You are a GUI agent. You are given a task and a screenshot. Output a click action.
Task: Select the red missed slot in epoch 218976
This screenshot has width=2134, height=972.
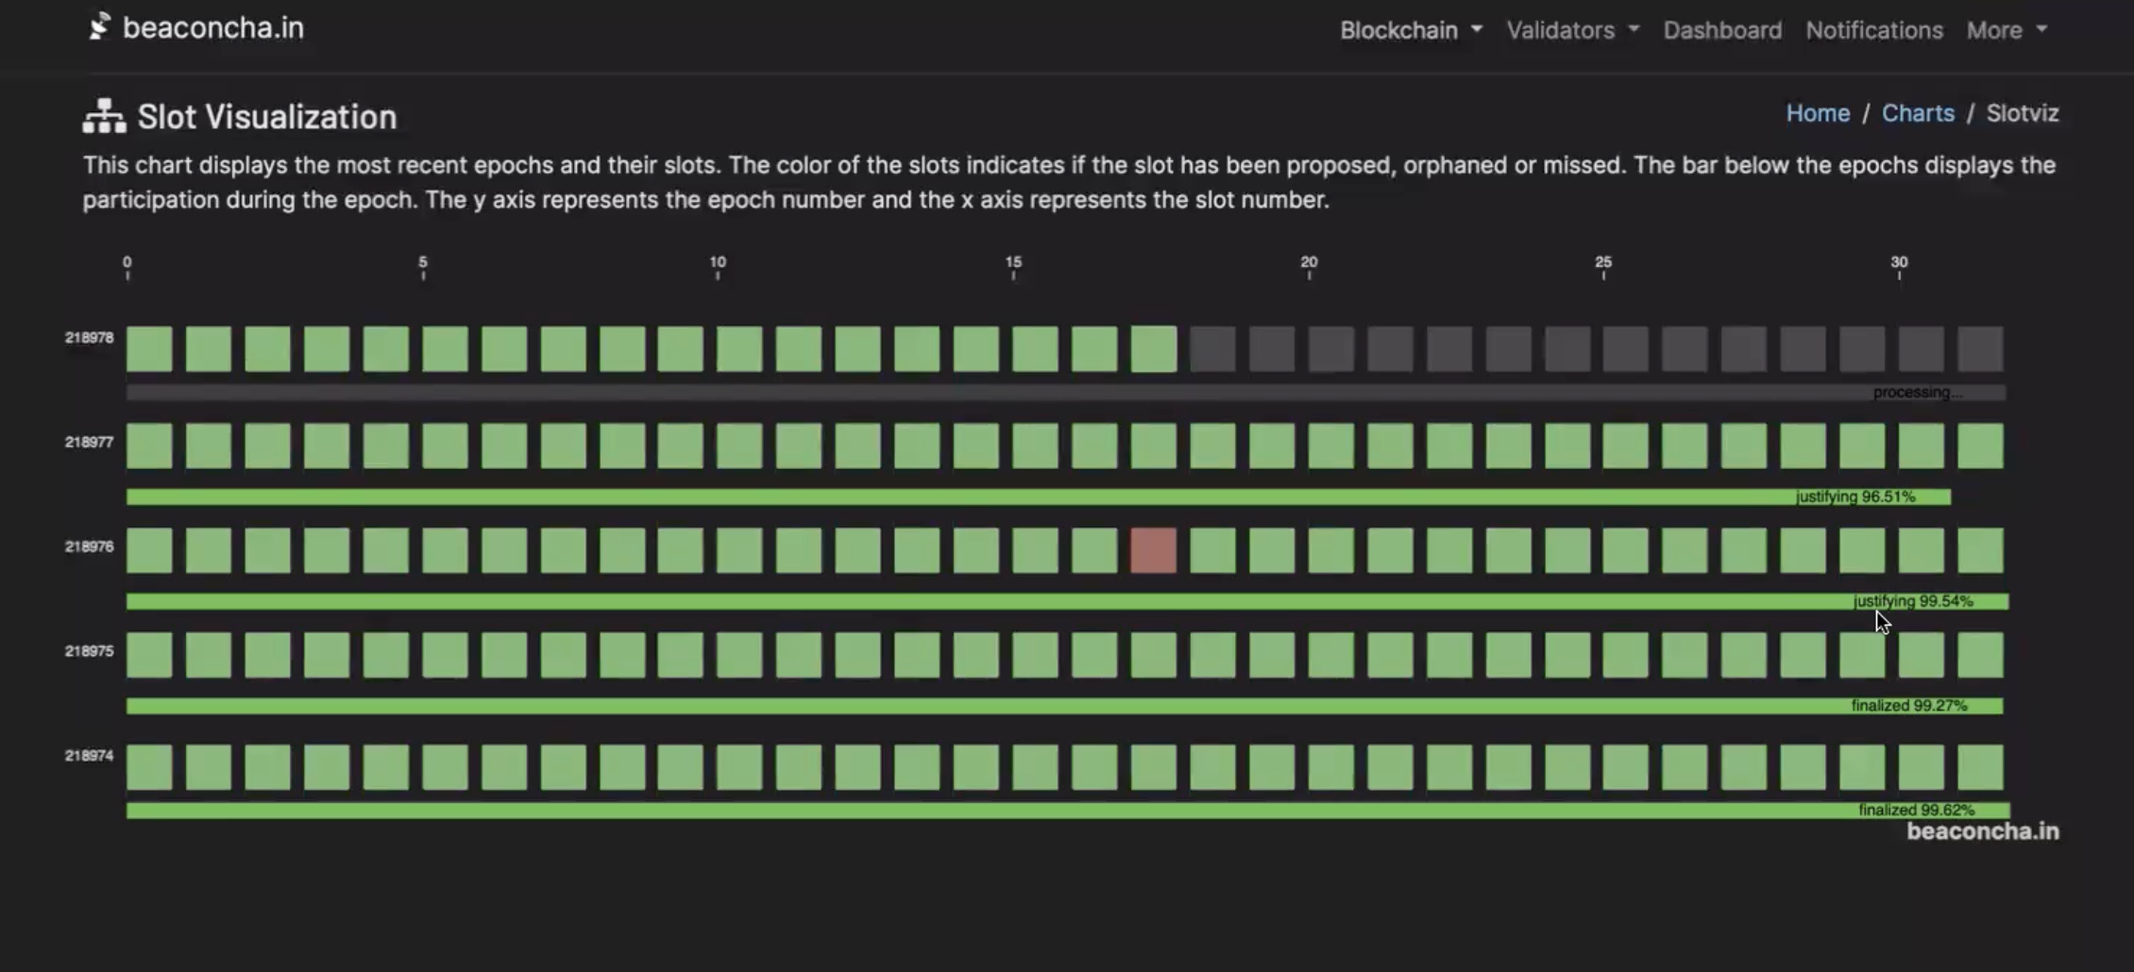1154,551
